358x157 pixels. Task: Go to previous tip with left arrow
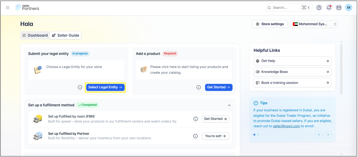319,135
